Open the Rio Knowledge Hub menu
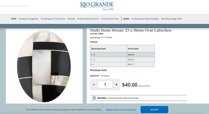The image size is (209, 114). tap(171, 19)
